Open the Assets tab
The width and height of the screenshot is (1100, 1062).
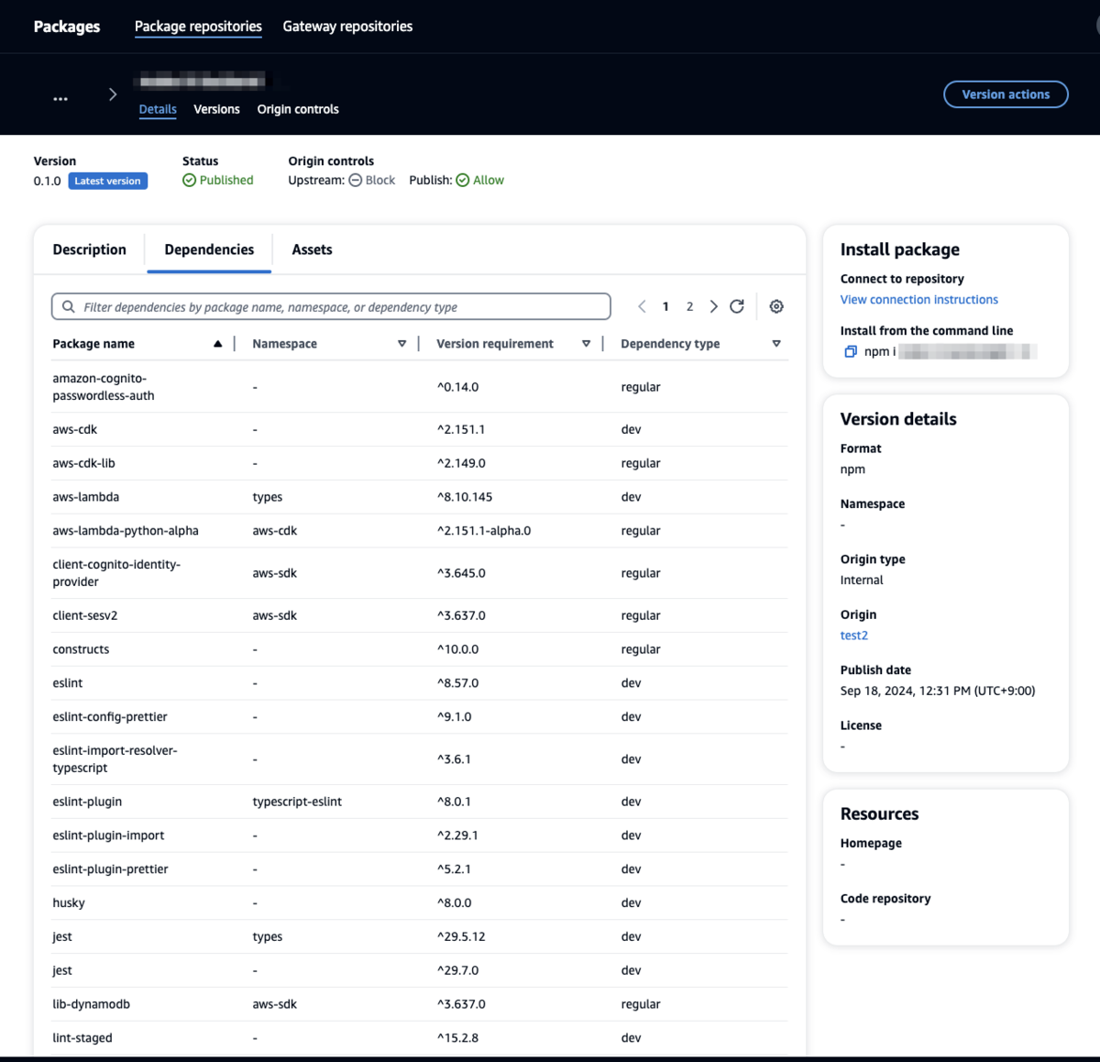312,249
